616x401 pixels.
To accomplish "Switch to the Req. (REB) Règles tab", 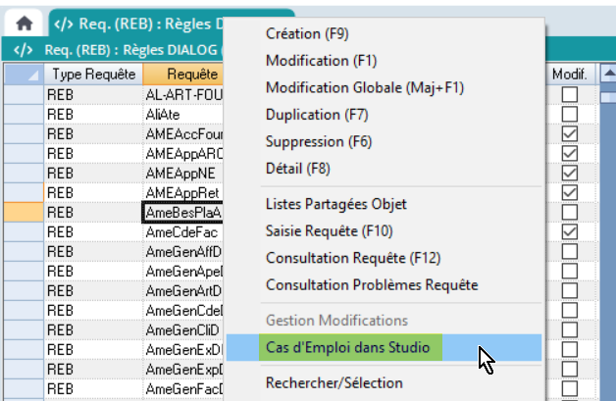I will coord(137,22).
